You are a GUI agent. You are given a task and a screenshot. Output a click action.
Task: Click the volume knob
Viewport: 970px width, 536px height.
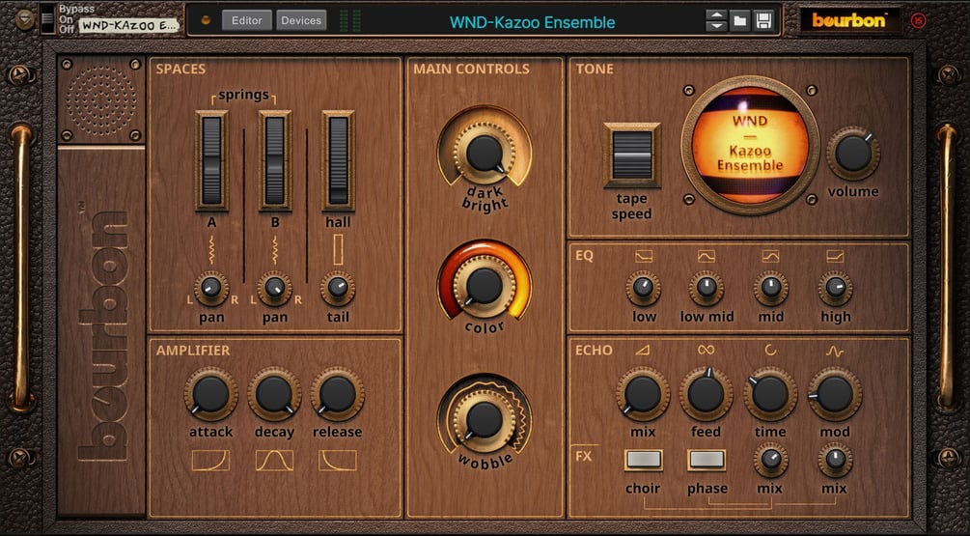click(853, 154)
